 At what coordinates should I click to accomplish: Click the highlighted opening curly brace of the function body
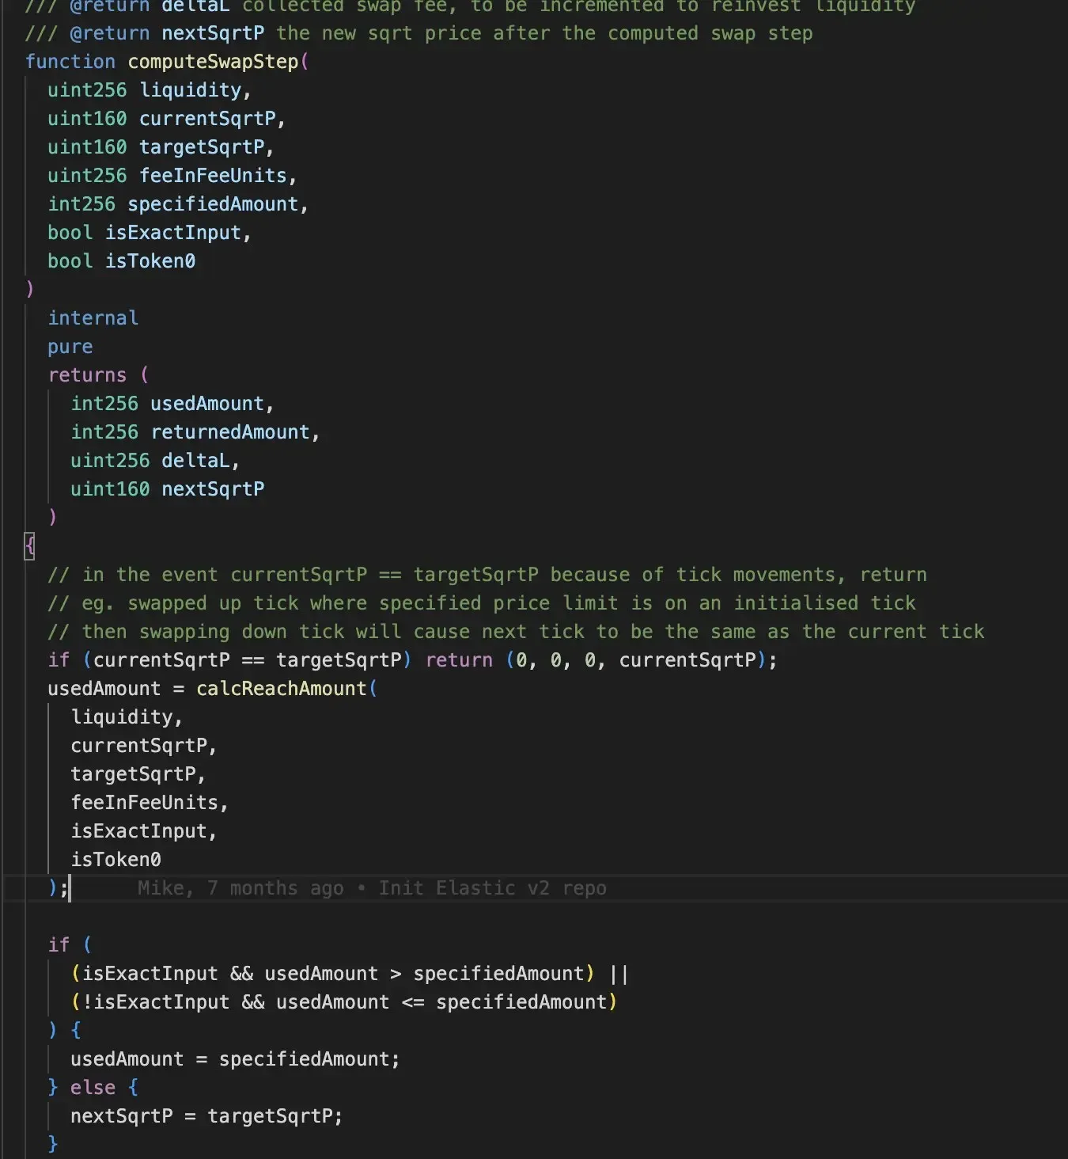tap(30, 545)
